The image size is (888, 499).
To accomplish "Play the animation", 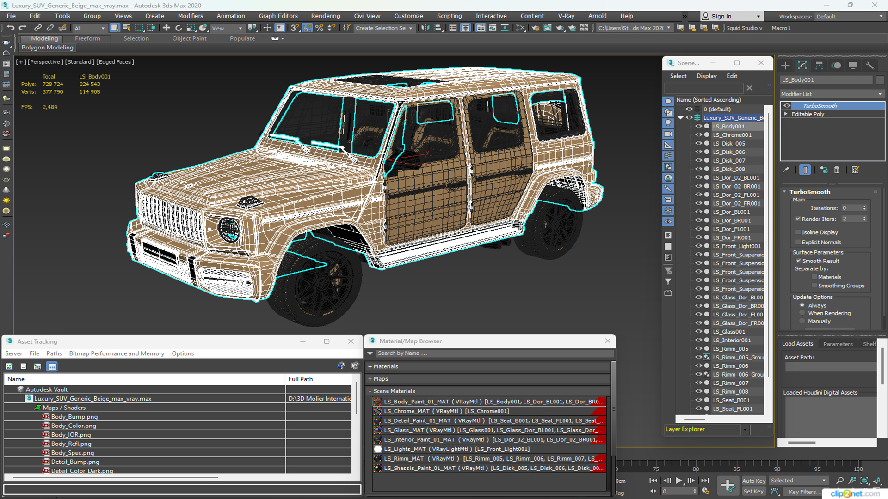I will [678, 481].
